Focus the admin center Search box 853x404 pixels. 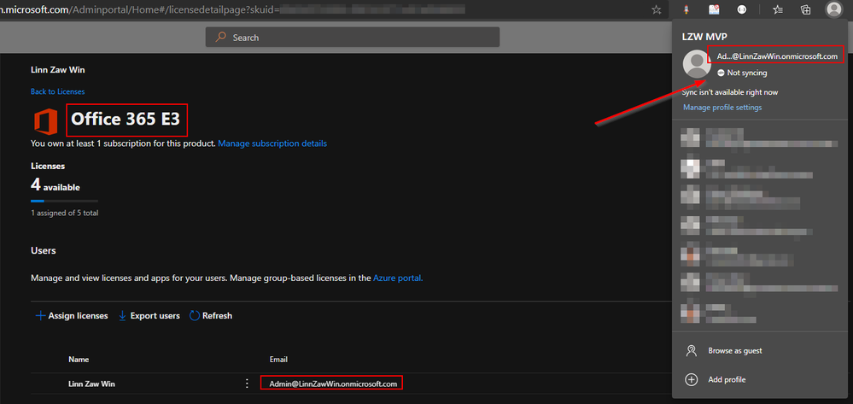click(352, 37)
